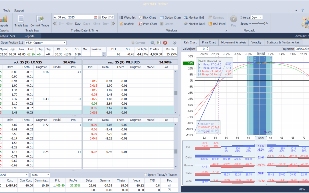Open calendar picker in trading date field

(96, 17)
